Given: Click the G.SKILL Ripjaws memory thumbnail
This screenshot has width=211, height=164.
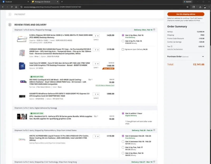Looking at the screenshot, I should pyautogui.click(x=22, y=39).
